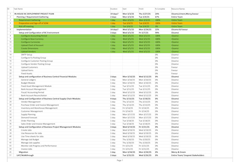The height and width of the screenshot is (162, 240).
Task: Select the Invoice Jobs task name
Action: click(x=26, y=149)
